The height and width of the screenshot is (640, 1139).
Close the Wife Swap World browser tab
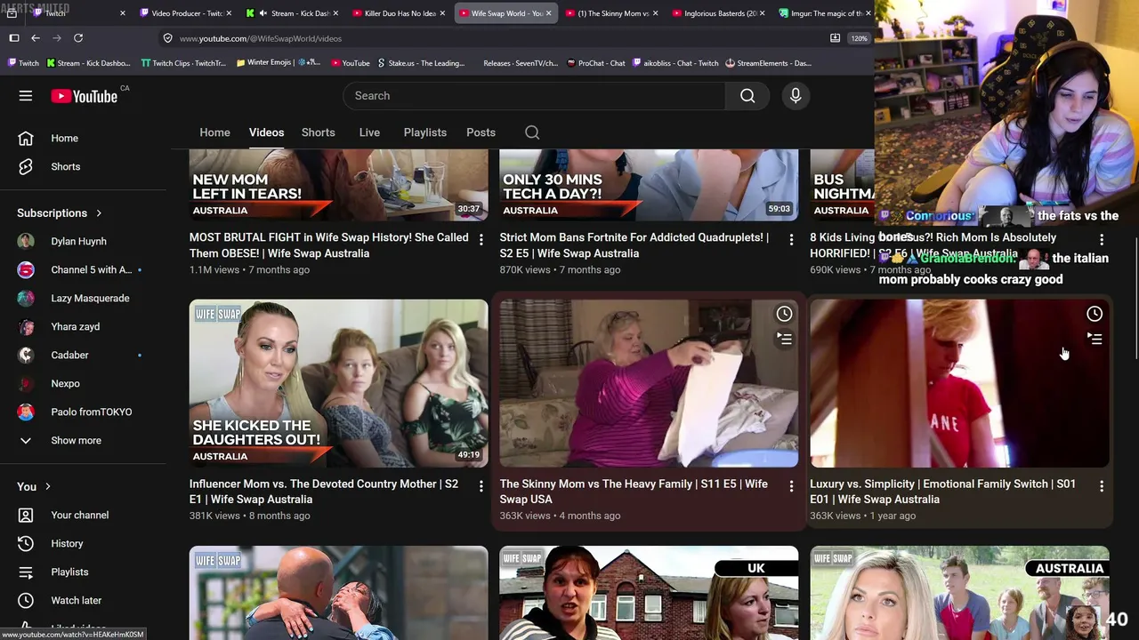[548, 13]
